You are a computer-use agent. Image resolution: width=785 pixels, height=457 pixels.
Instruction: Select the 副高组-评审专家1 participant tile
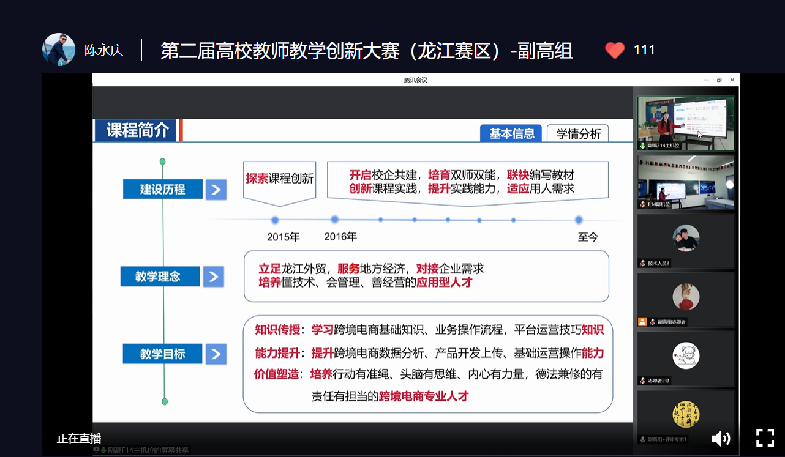(686, 416)
